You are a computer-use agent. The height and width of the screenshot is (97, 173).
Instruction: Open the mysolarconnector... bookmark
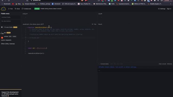[x=123, y=4]
